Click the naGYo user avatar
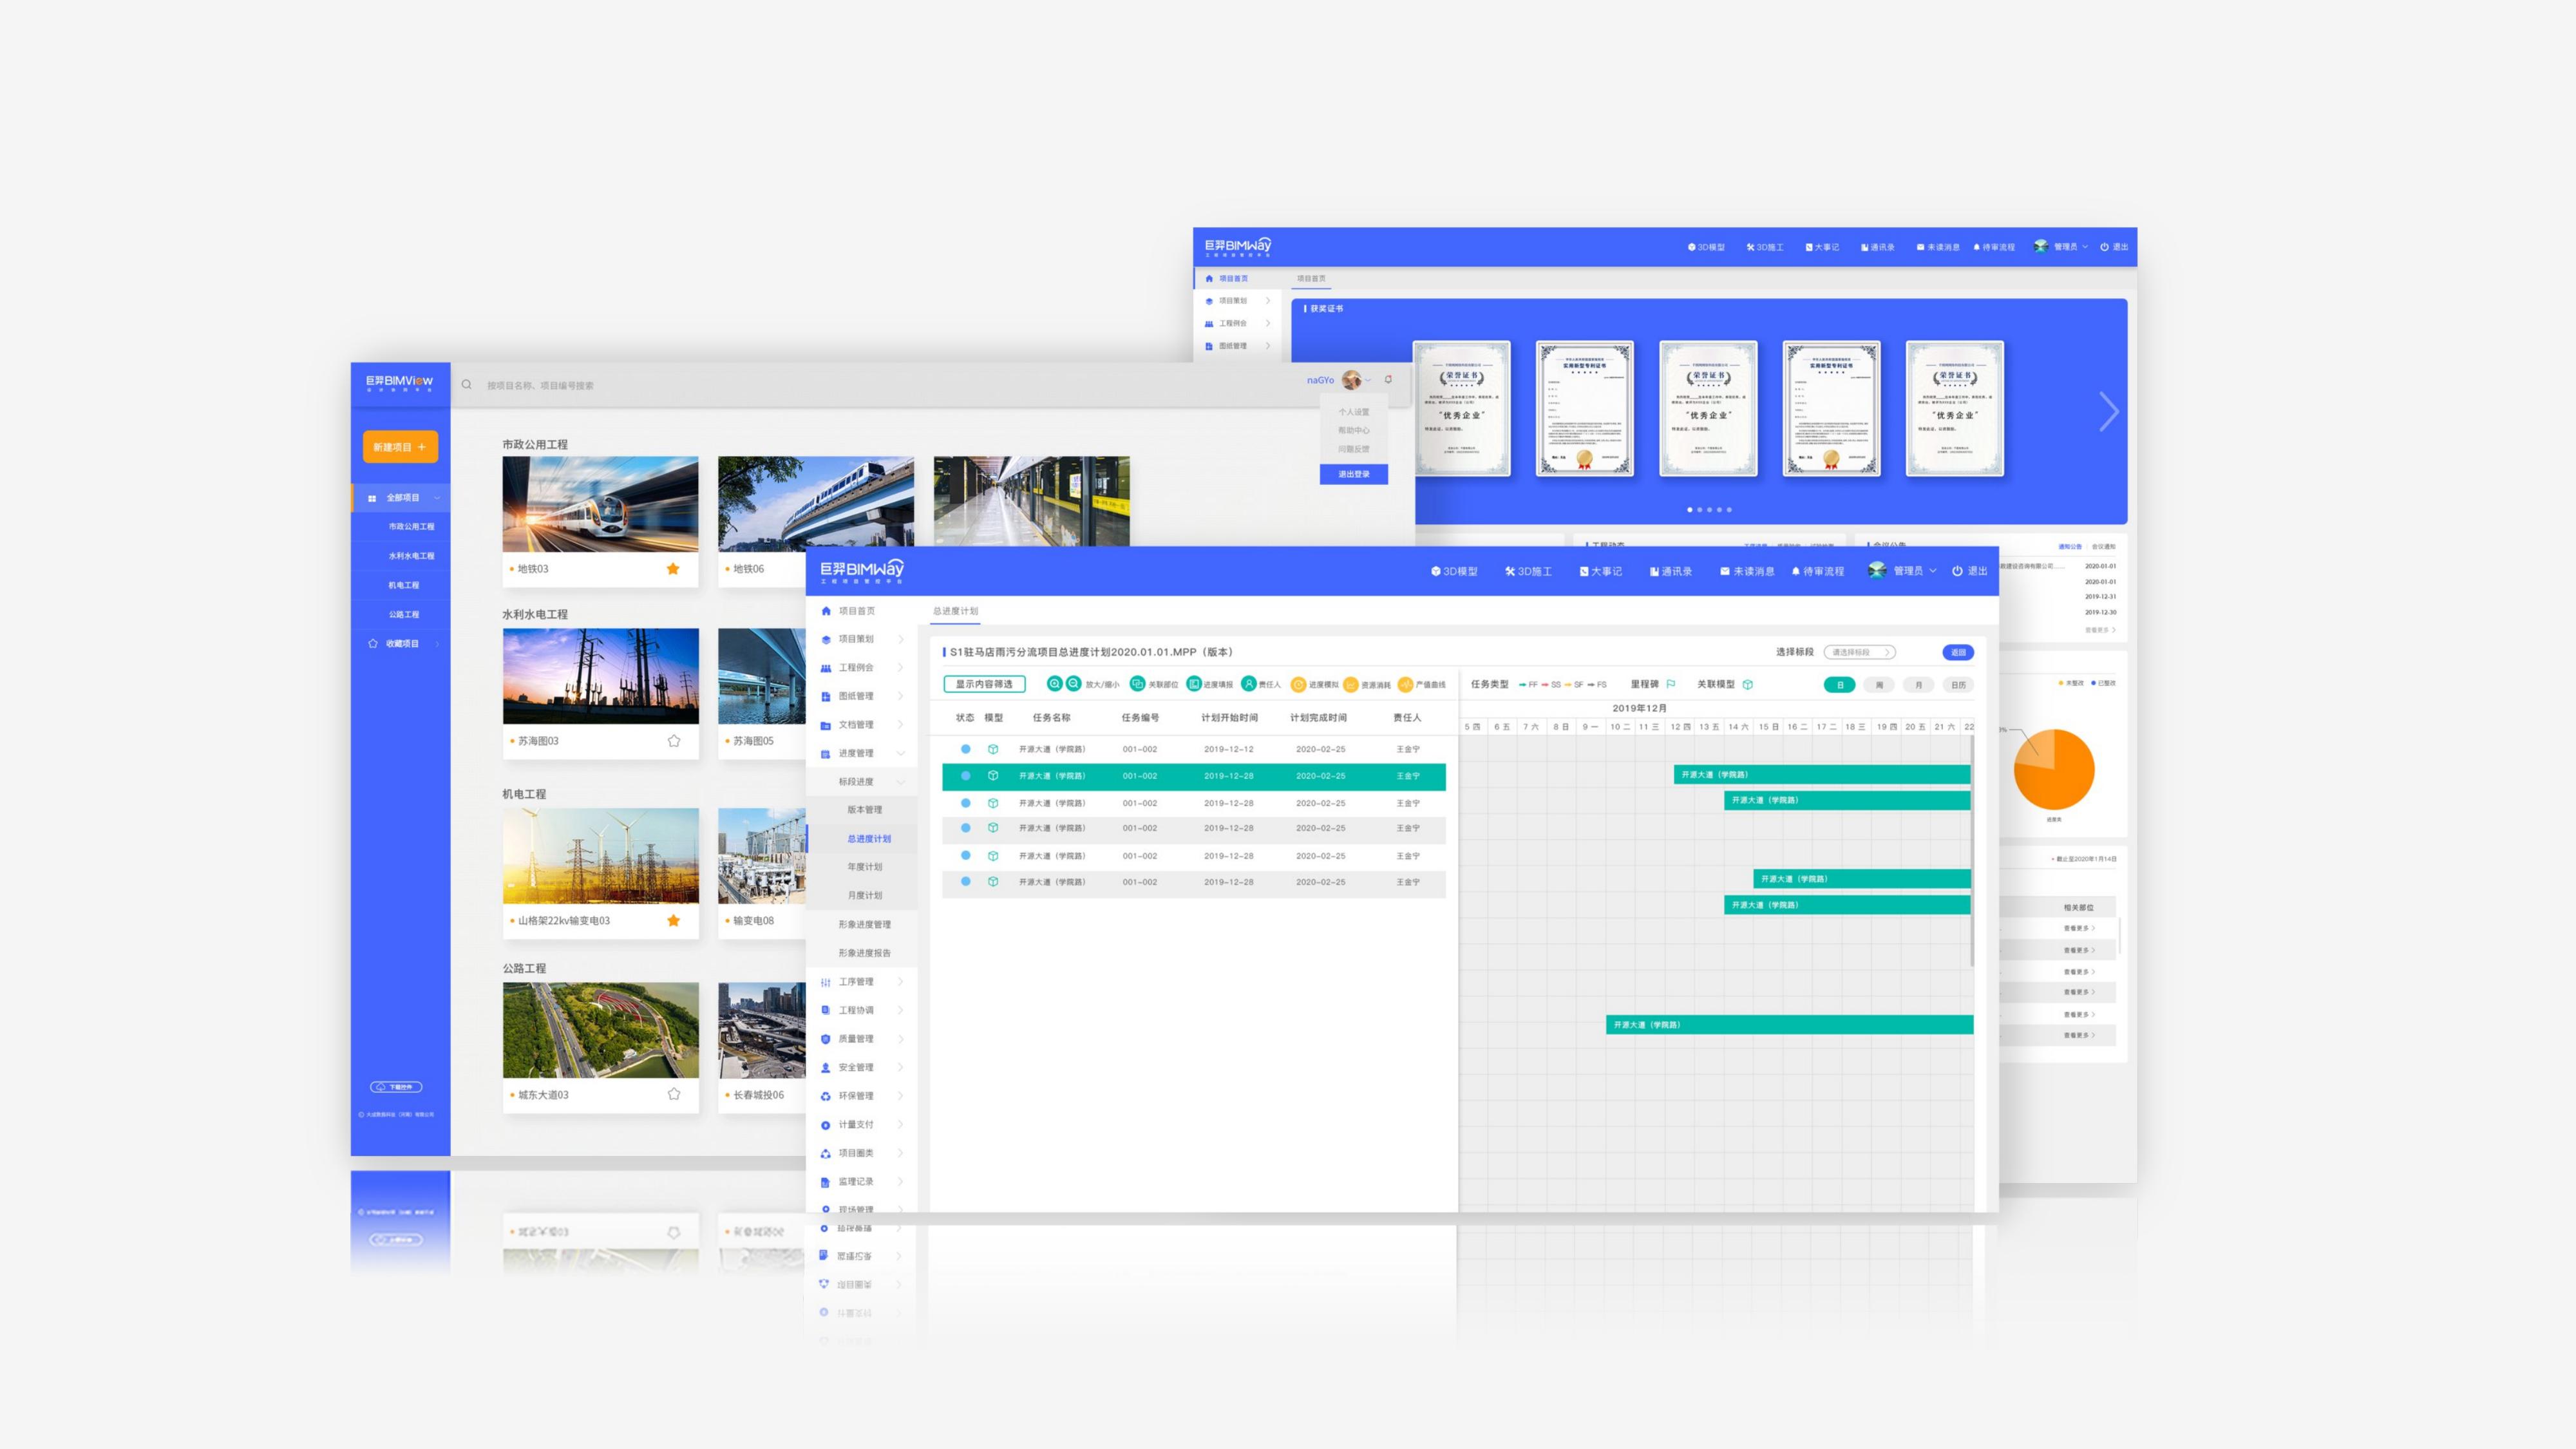The height and width of the screenshot is (1449, 2576). [1352, 380]
